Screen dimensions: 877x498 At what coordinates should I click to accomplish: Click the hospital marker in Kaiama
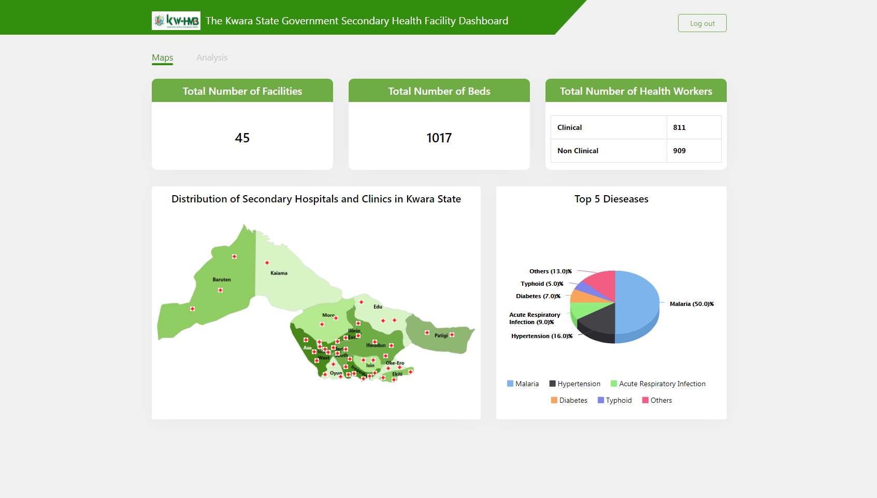coord(267,263)
